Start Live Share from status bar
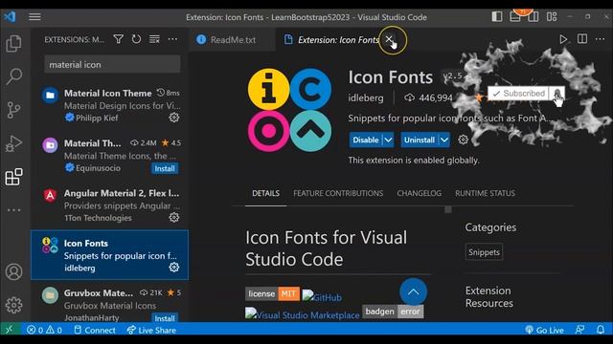The width and height of the screenshot is (613, 344). (x=151, y=330)
